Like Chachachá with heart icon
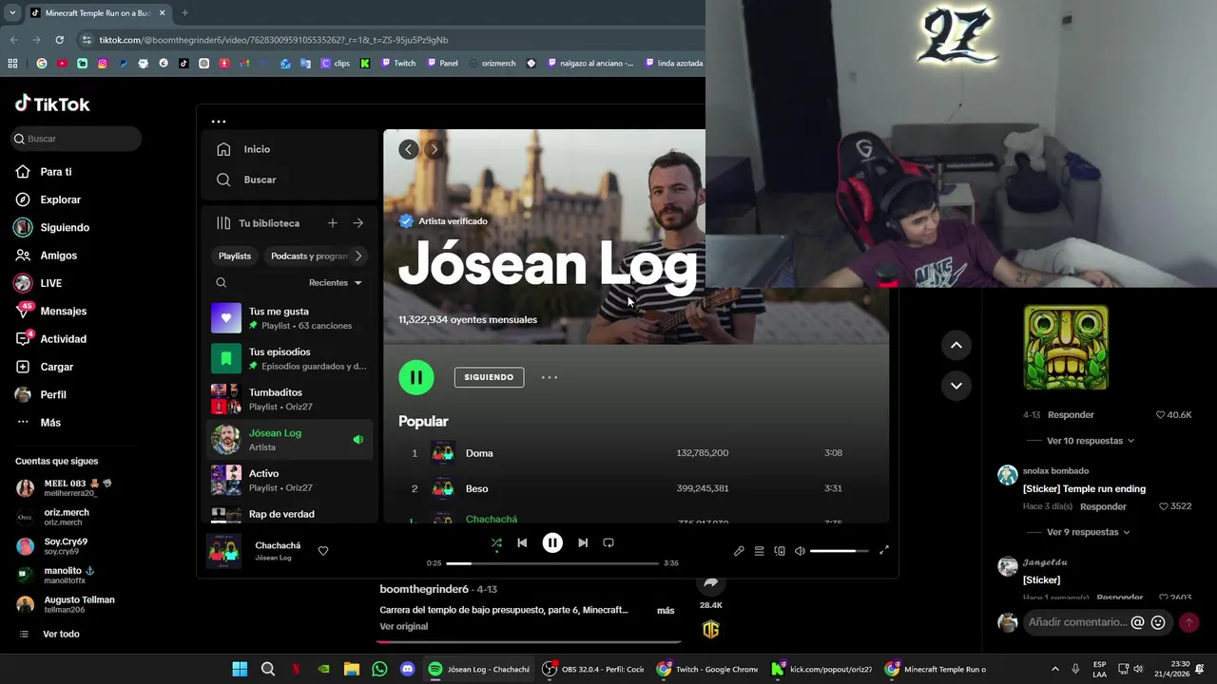The width and height of the screenshot is (1217, 684). coord(323,551)
